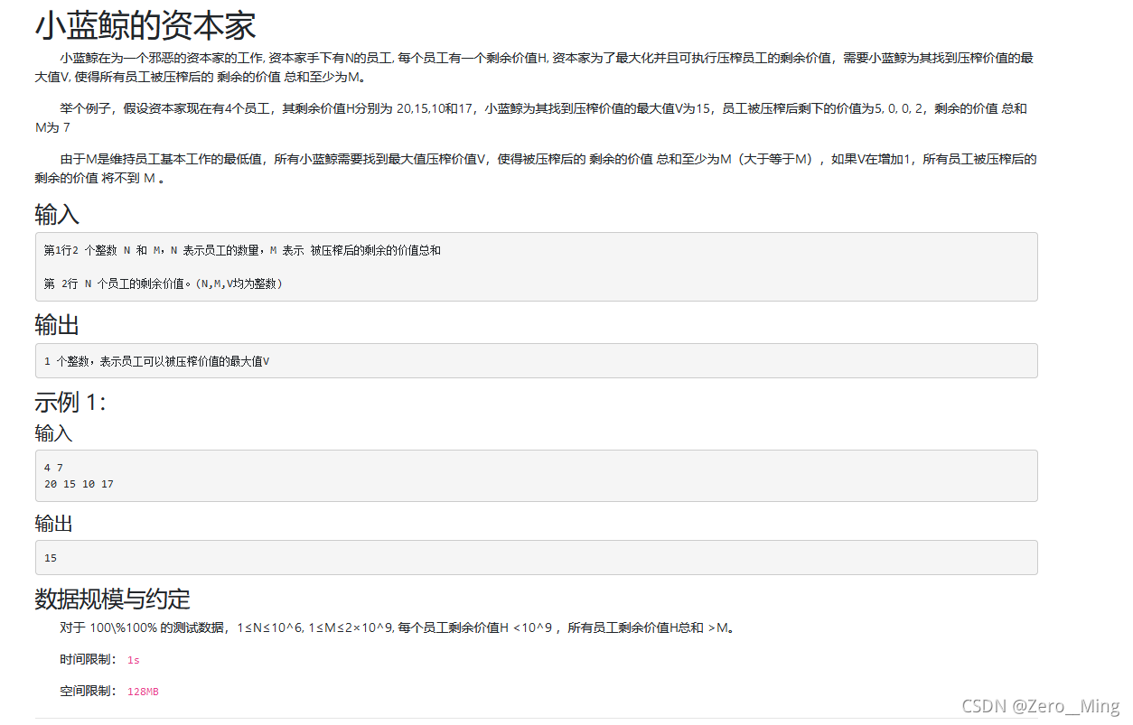
Task: Click the 输出 section heading above '1 个整数'
Action: [57, 326]
